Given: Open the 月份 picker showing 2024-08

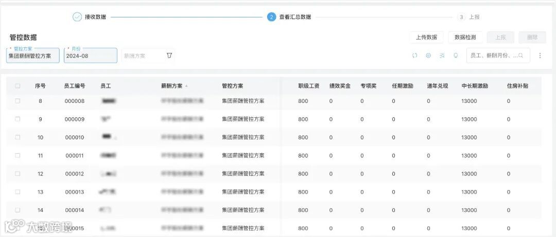Looking at the screenshot, I should pos(91,56).
